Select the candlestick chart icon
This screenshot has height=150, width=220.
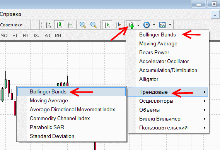[x=59, y=25]
